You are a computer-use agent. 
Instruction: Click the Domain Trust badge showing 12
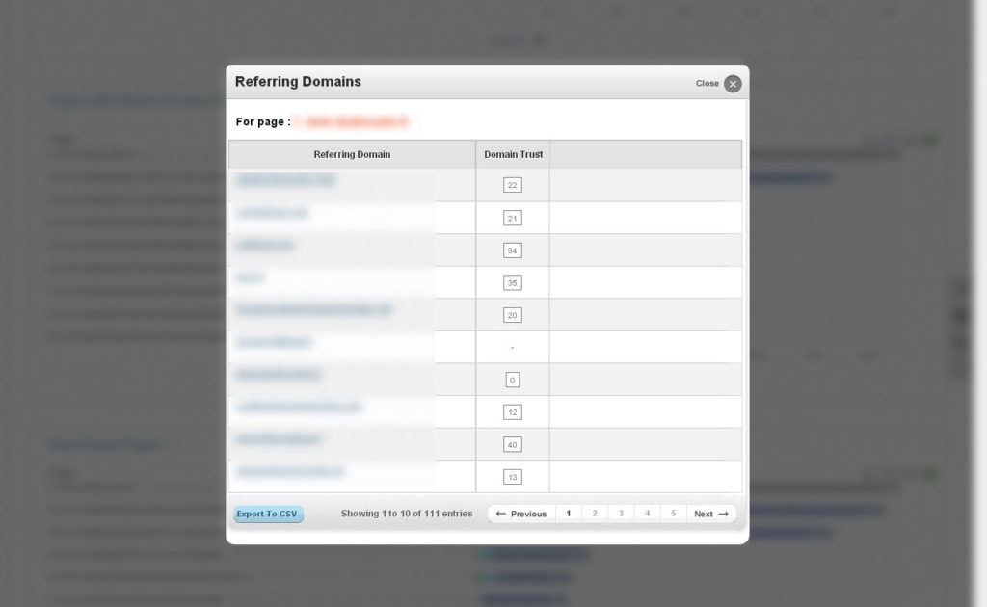[x=513, y=412]
